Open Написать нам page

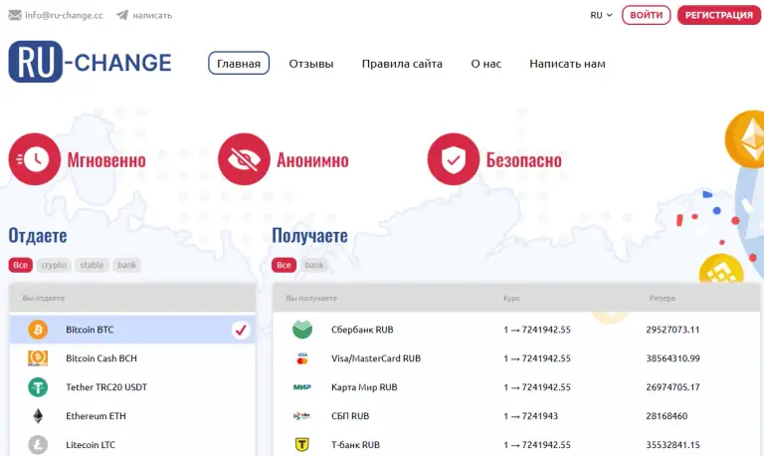[x=567, y=64]
